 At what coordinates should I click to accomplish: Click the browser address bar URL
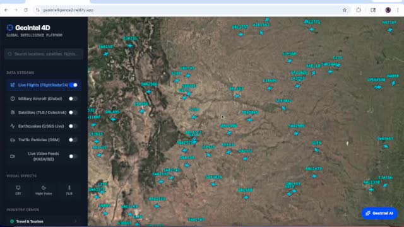[x=68, y=10]
